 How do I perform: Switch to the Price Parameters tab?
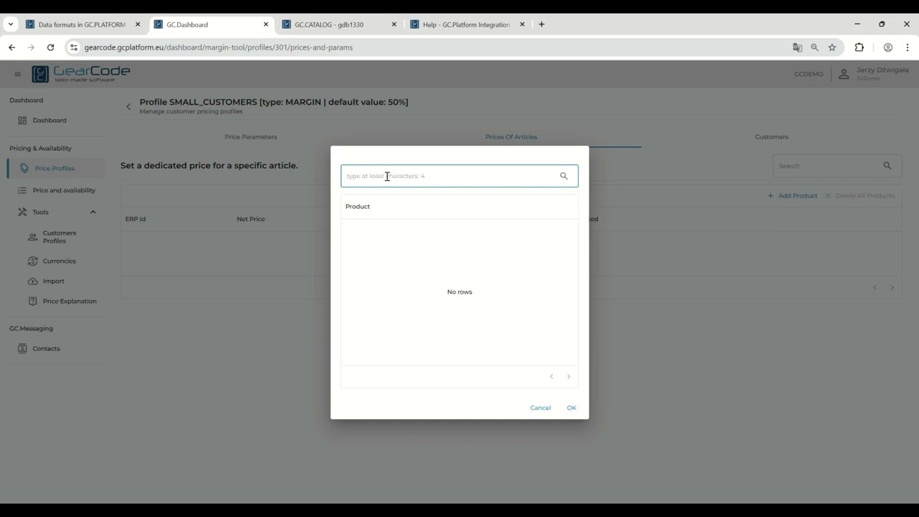click(251, 136)
